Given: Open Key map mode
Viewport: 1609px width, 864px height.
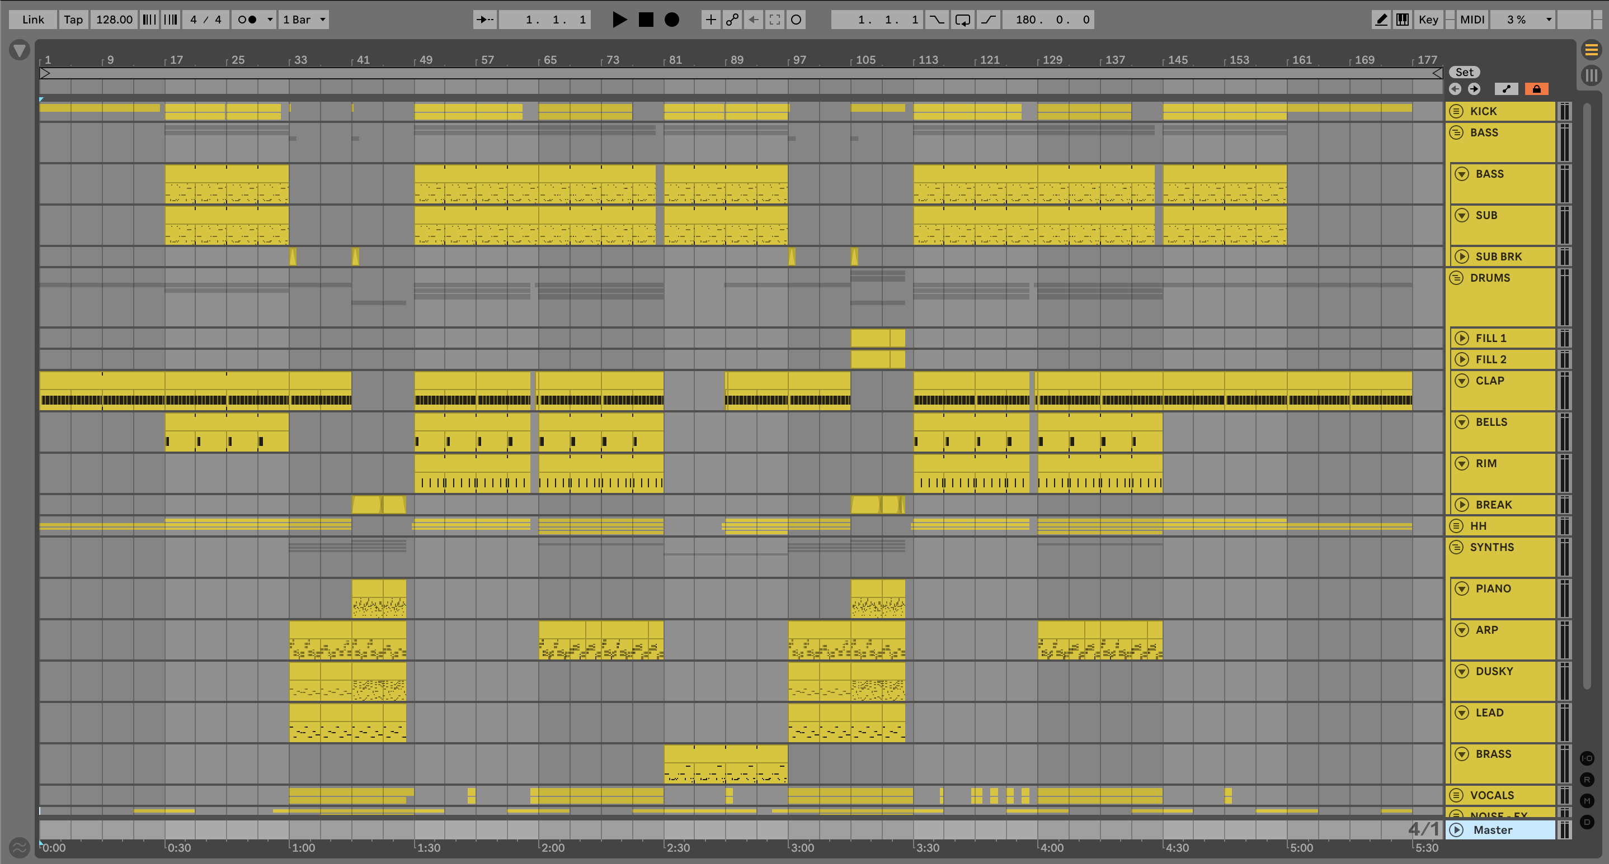Looking at the screenshot, I should click(1428, 20).
